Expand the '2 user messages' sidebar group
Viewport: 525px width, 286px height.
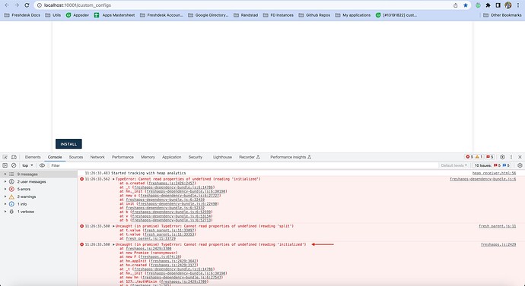(5, 181)
